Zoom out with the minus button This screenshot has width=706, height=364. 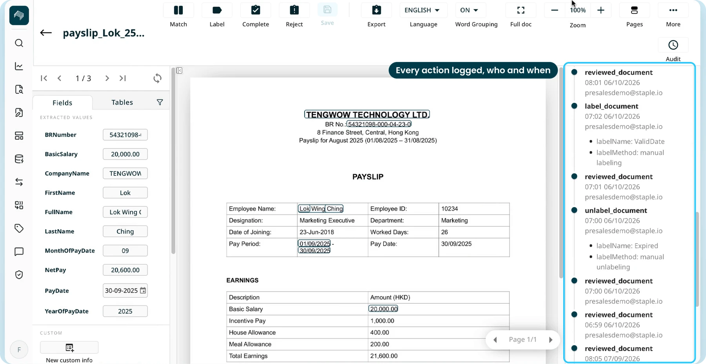pos(554,10)
